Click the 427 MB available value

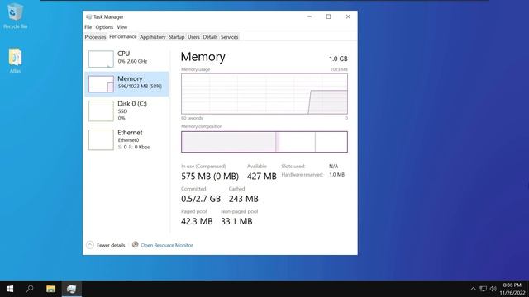262,176
